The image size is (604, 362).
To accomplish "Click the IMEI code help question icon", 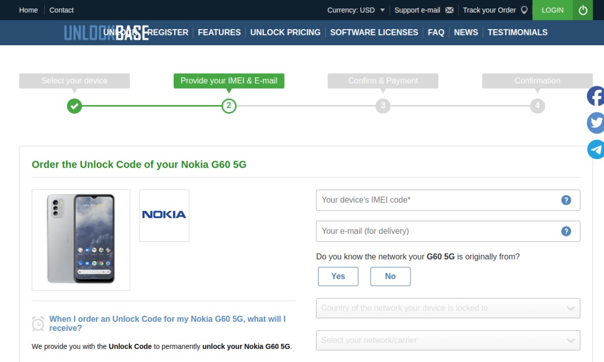I will pyautogui.click(x=566, y=200).
